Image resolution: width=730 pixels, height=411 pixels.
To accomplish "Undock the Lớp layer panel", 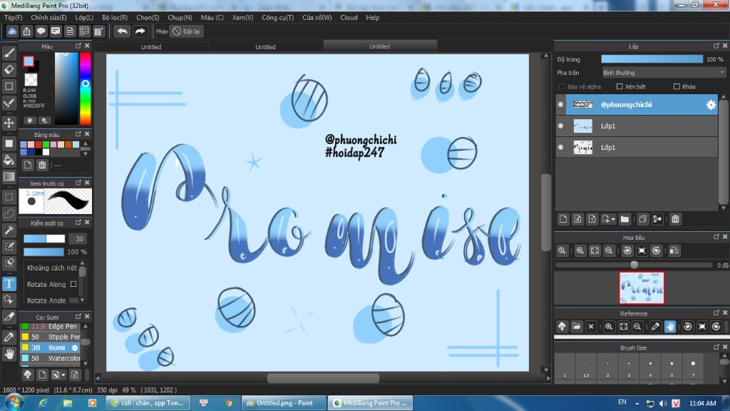I will 716,46.
